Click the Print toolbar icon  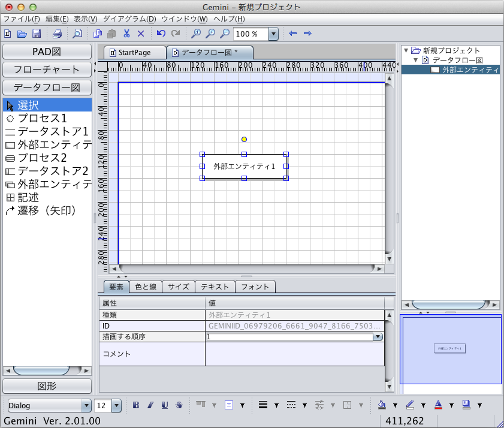click(57, 34)
